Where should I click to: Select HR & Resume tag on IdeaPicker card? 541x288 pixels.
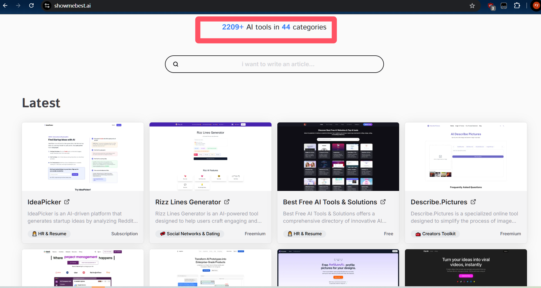click(x=49, y=234)
